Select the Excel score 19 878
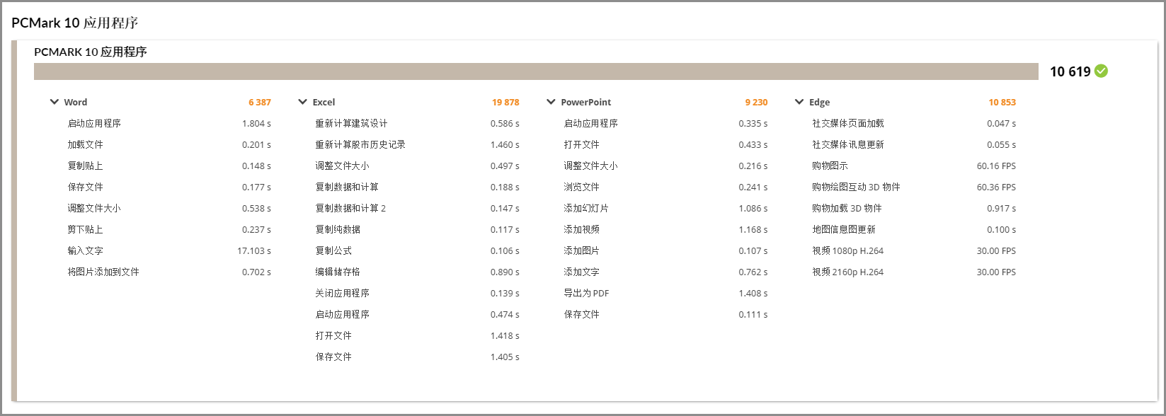 tap(505, 103)
